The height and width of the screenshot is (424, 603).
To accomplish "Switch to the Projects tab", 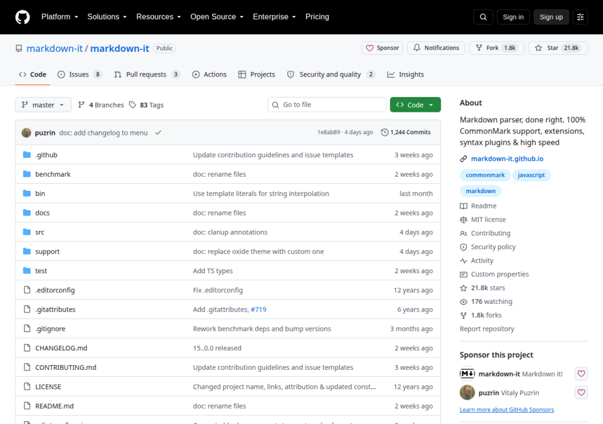I will click(x=257, y=74).
